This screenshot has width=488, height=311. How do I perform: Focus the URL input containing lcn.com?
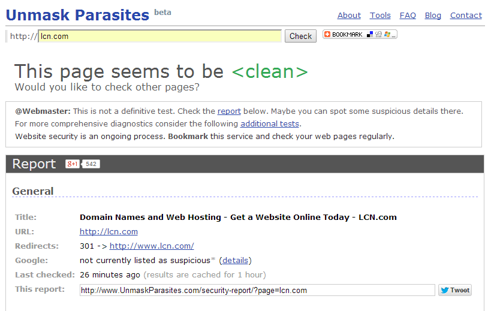159,36
